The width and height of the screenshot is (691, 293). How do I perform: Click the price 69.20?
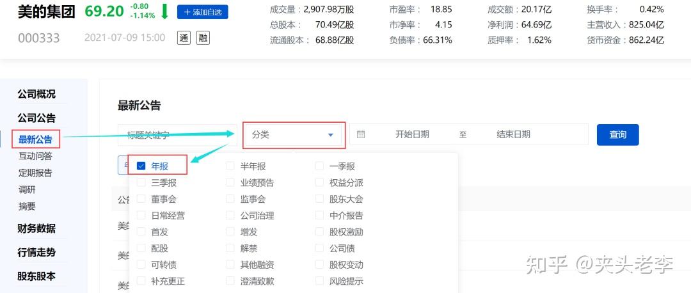click(x=104, y=12)
